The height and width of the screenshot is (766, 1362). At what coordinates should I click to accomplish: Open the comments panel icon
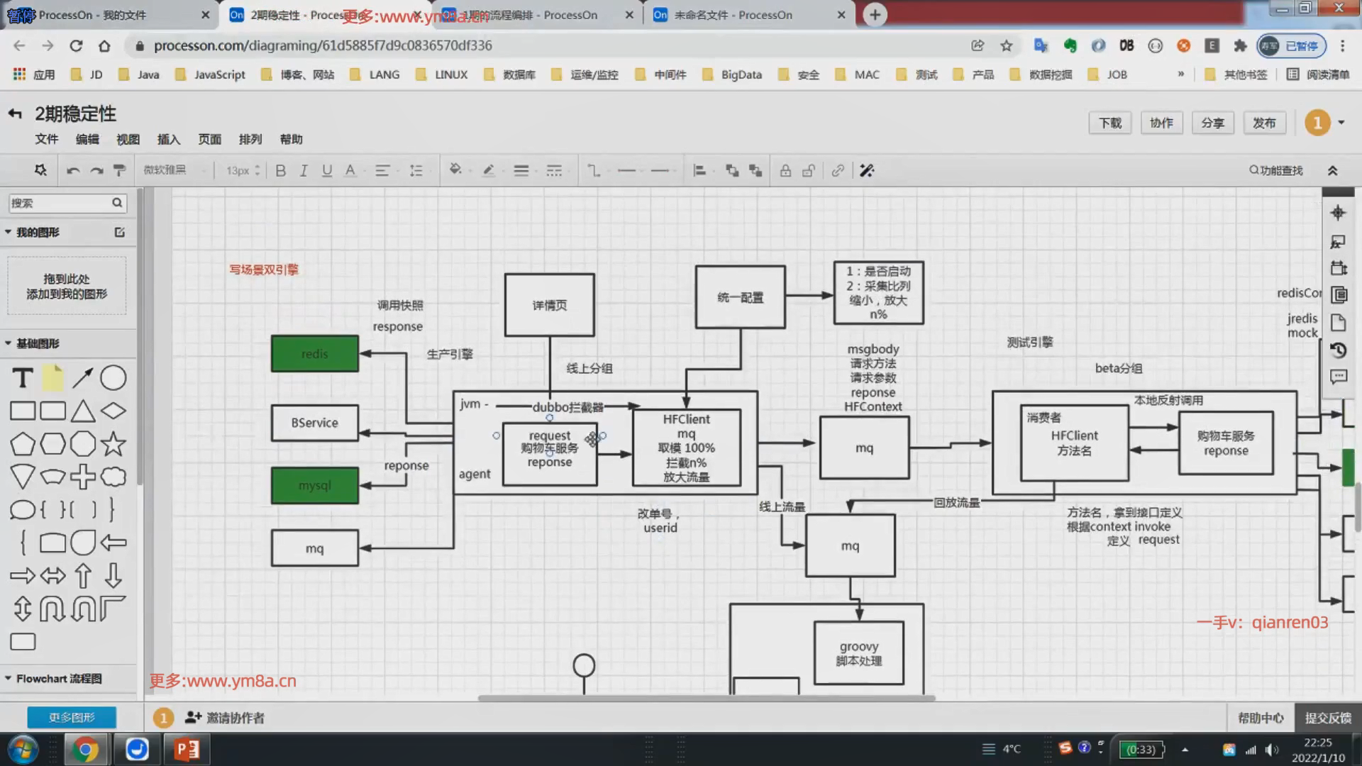pyautogui.click(x=1338, y=377)
